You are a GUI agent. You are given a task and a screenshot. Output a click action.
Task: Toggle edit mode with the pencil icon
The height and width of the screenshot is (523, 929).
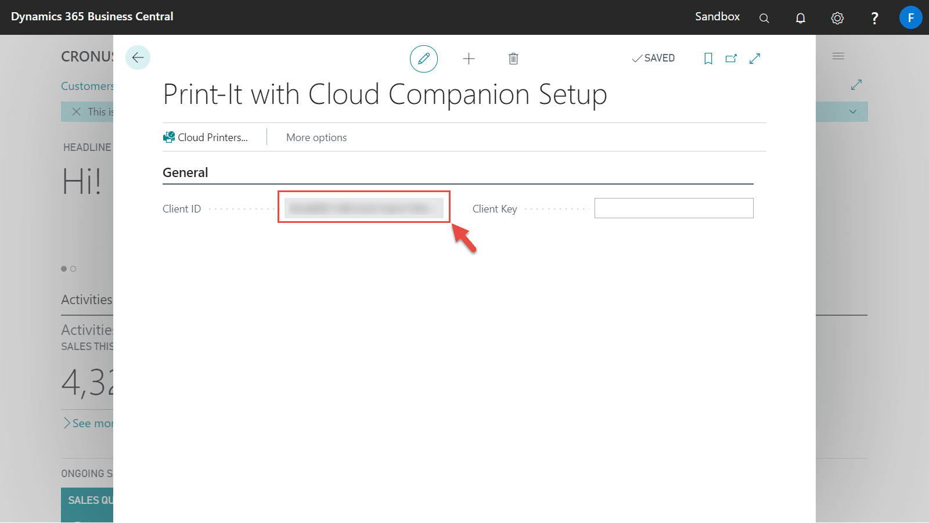[424, 59]
